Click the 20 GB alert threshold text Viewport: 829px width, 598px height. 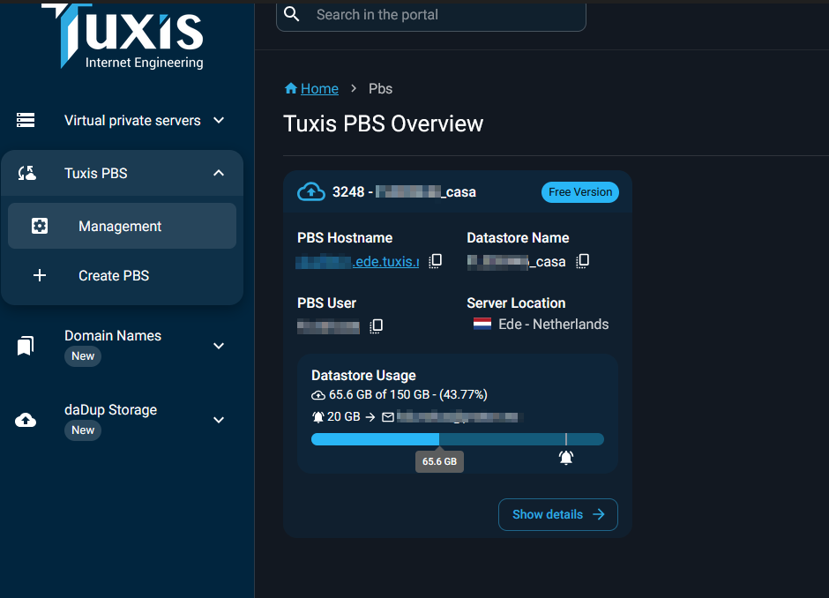(344, 416)
